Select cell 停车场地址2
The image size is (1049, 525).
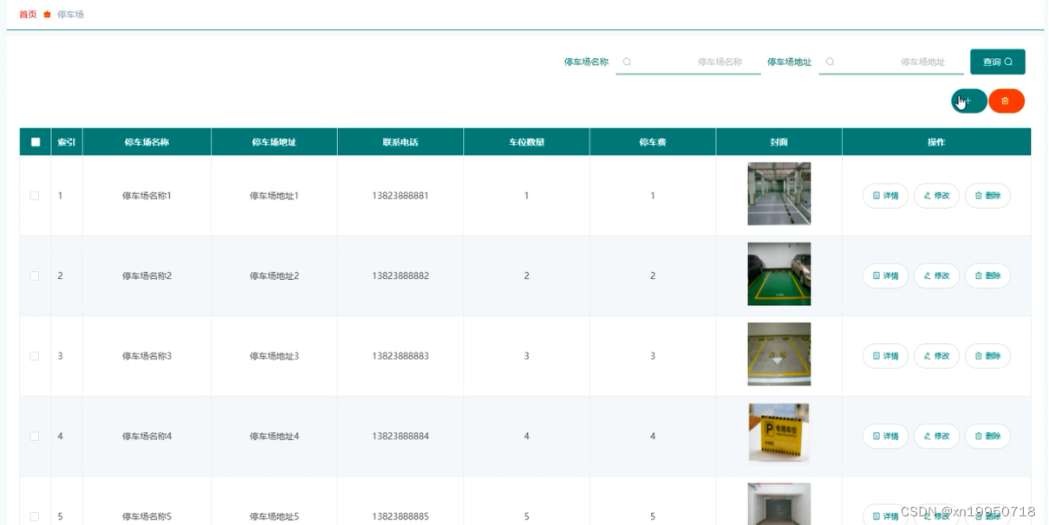pyautogui.click(x=274, y=275)
